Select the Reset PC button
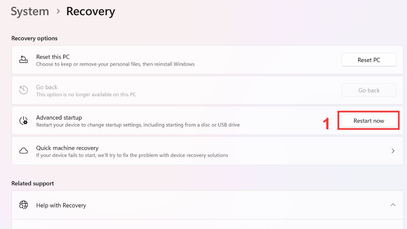This screenshot has height=229, width=407. [x=369, y=60]
